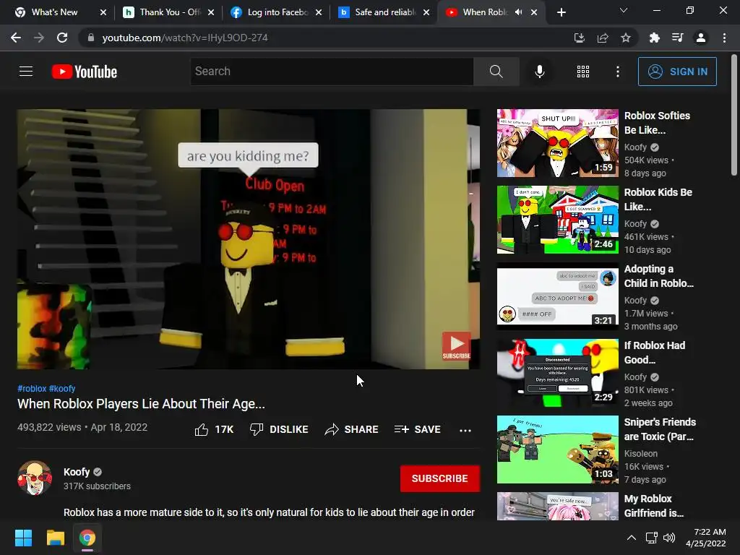Open My Roblox Girlfriend is video title
Image resolution: width=740 pixels, height=555 pixels.
[653, 506]
